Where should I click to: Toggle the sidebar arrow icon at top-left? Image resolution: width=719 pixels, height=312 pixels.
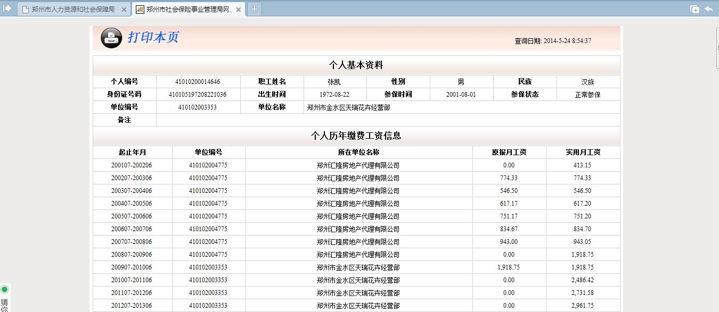click(7, 8)
